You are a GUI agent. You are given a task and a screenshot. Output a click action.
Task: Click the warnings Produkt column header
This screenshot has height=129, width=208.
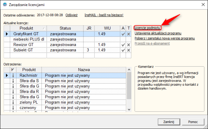point(29,70)
